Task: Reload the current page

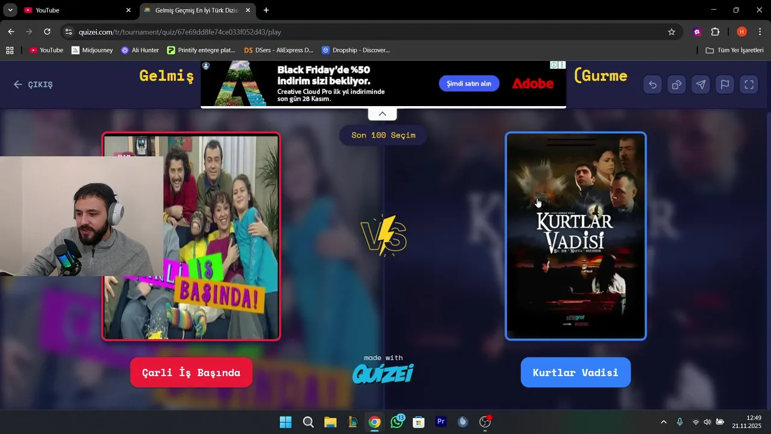Action: 47,32
